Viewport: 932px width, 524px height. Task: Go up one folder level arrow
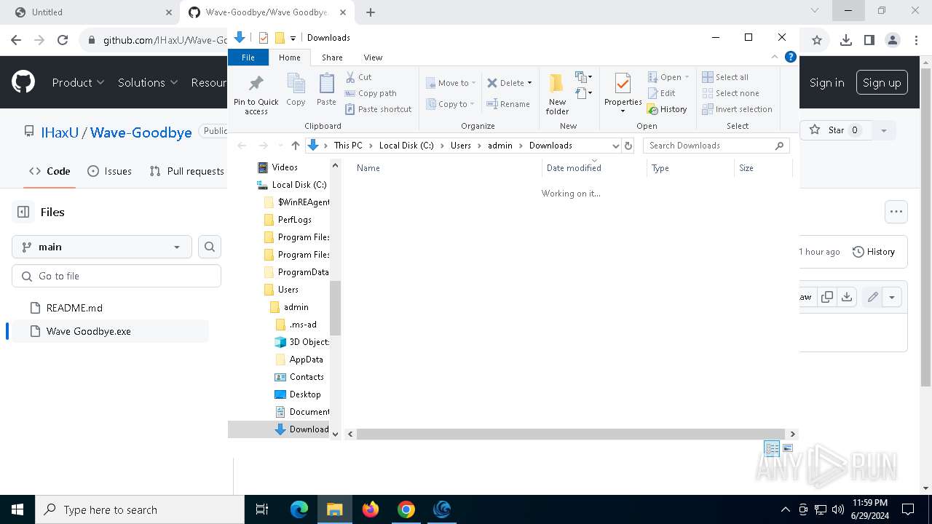pyautogui.click(x=295, y=146)
